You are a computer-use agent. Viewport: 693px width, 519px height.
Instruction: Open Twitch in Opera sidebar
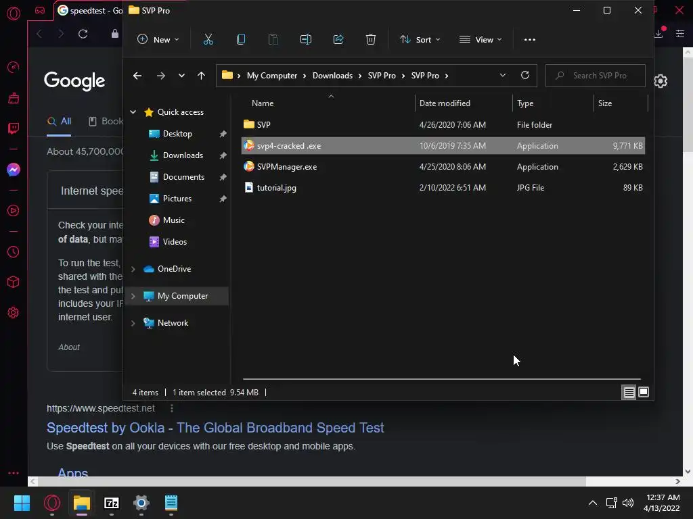14,128
